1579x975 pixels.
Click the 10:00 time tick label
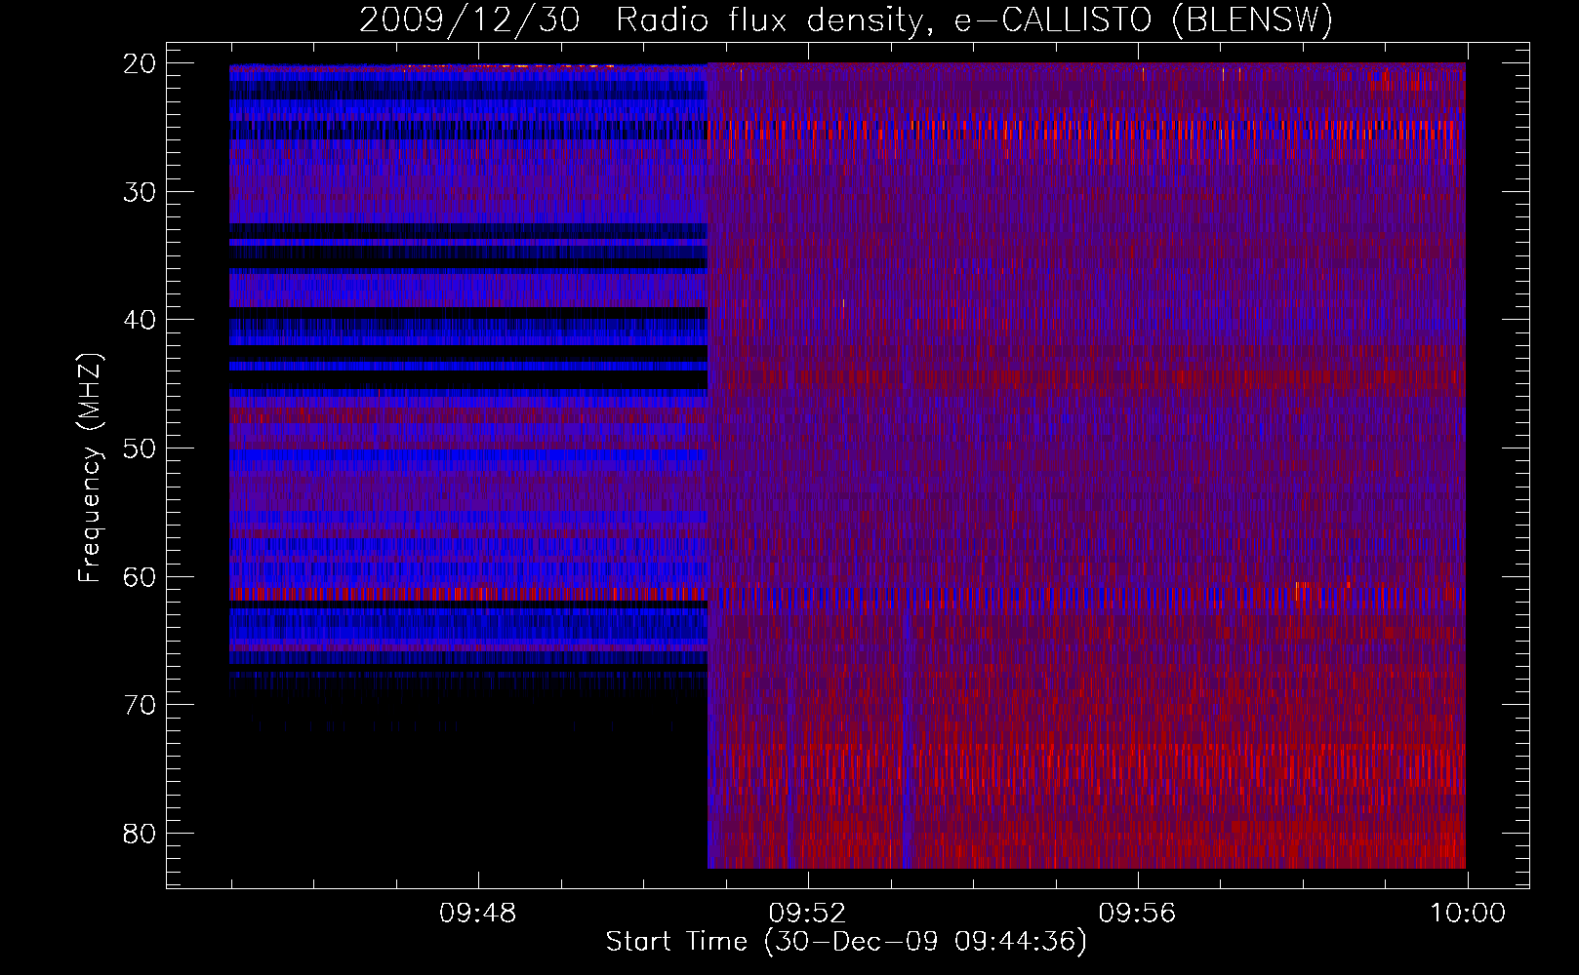point(1467,914)
